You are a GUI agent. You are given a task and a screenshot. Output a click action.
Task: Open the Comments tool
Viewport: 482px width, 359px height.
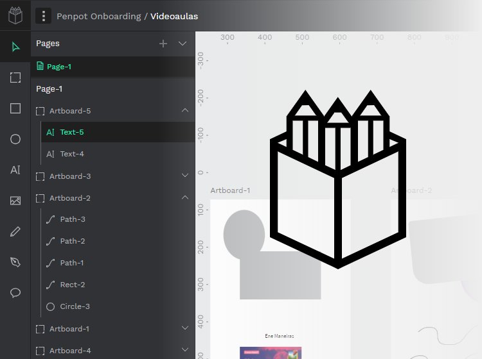[15, 293]
